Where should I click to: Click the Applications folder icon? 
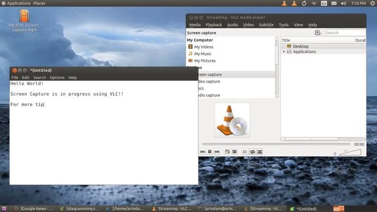[x=289, y=51]
